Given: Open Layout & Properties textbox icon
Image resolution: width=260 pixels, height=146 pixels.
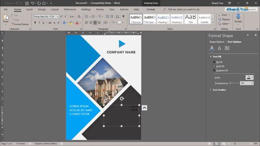Looking at the screenshot, I should pos(227,48).
